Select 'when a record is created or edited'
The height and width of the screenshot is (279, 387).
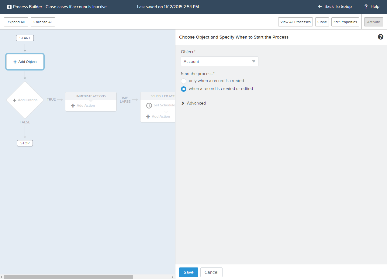pos(184,89)
